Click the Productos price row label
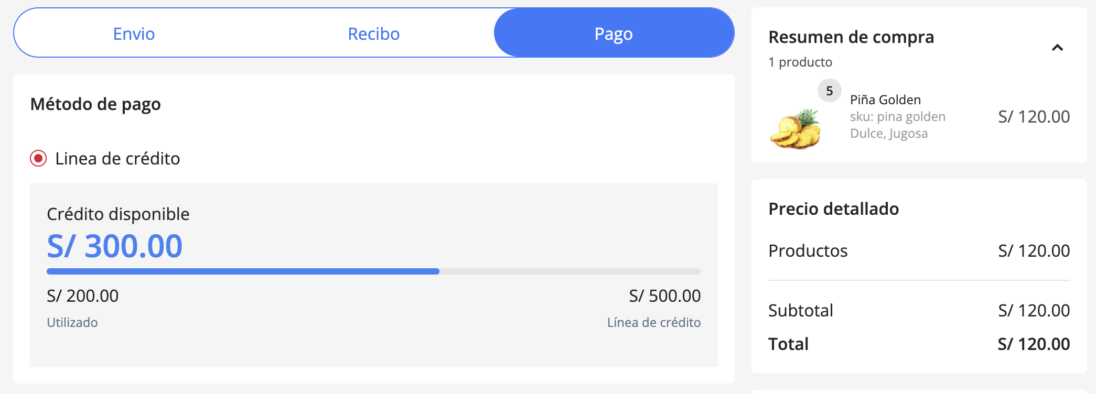Viewport: 1096px width, 394px height. [808, 251]
